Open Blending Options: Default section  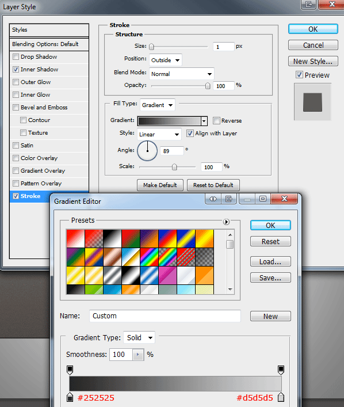[x=49, y=44]
